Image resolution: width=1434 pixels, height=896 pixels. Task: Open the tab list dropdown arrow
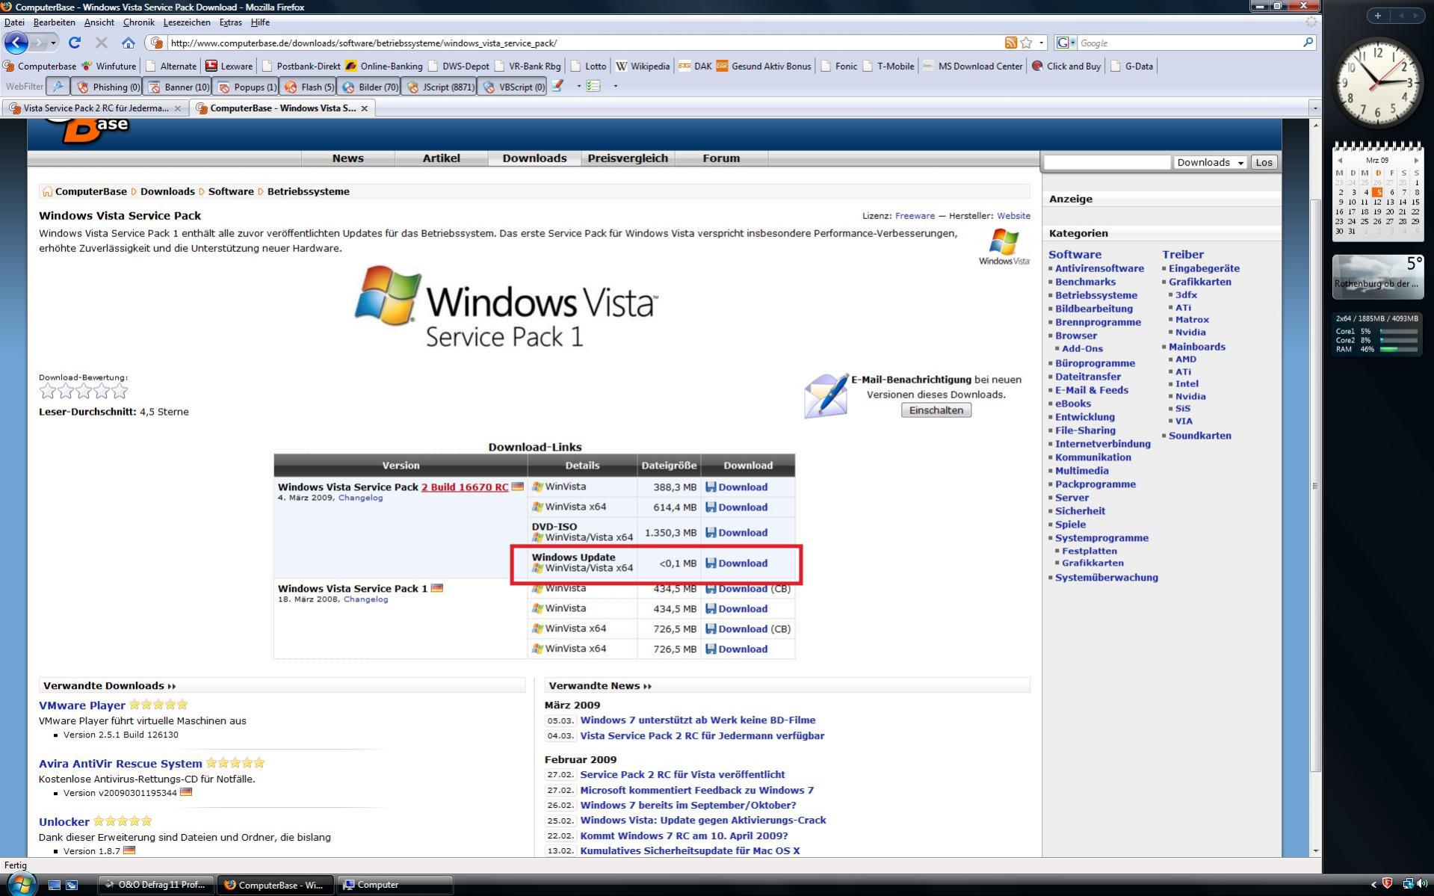(x=1314, y=108)
